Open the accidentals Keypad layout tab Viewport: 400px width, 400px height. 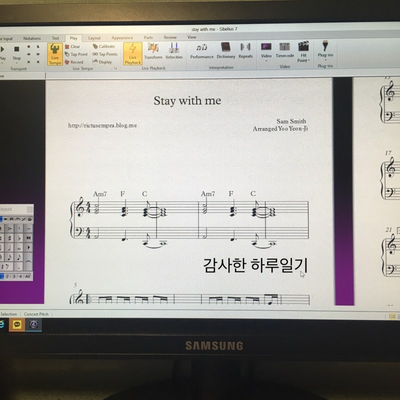pos(29,219)
